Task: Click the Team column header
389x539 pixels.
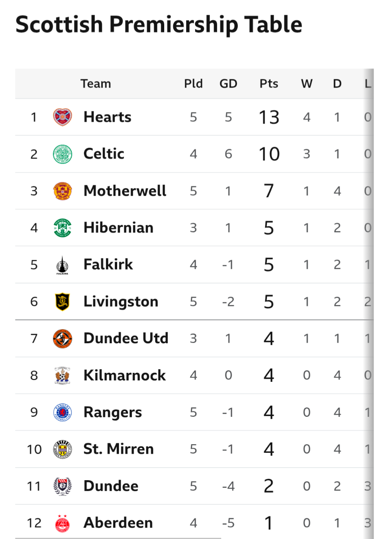Action: click(x=96, y=84)
